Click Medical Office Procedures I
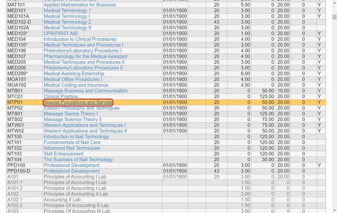This screenshot has height=213, width=337. (x=73, y=79)
